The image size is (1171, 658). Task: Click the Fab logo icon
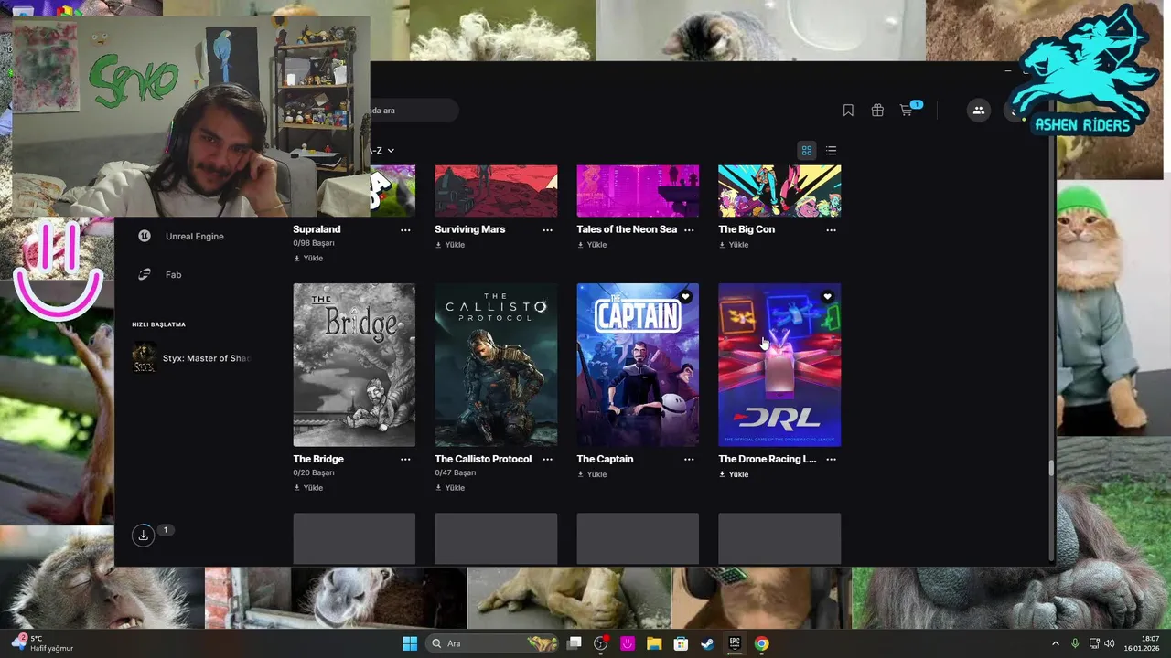(x=145, y=274)
